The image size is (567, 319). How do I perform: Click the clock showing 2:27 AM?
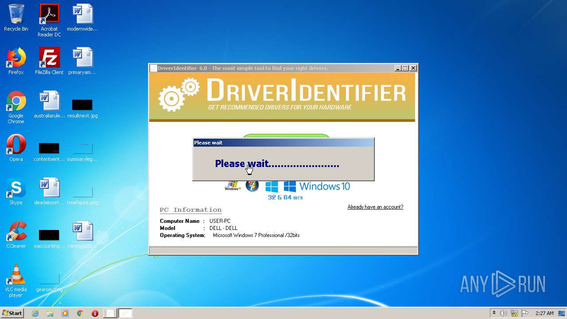tap(544, 313)
